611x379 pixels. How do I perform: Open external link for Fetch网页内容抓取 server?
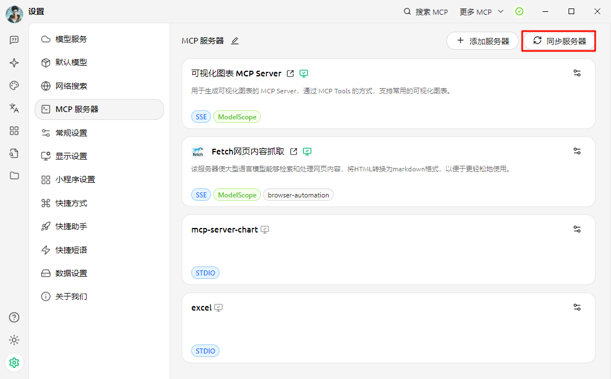293,152
